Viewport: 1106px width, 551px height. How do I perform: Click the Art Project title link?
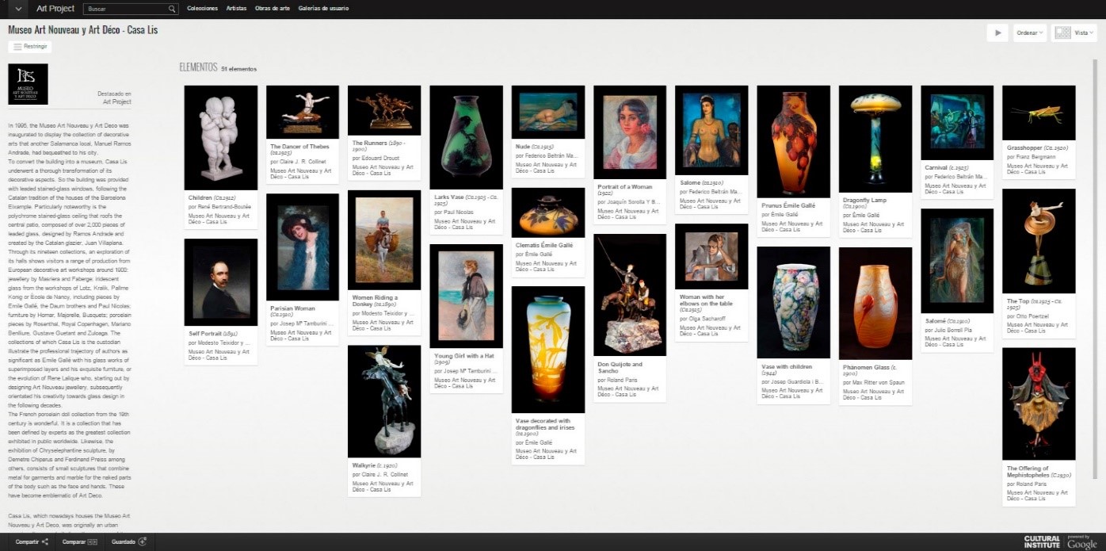coord(55,9)
